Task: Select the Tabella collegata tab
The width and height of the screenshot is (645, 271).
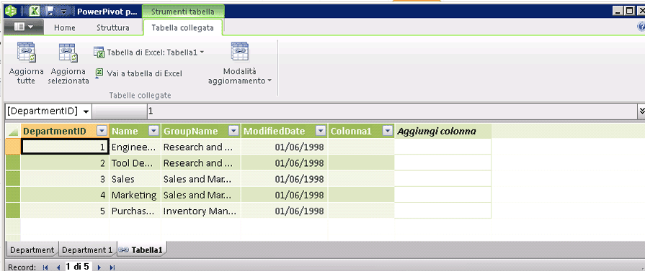Action: tap(182, 28)
